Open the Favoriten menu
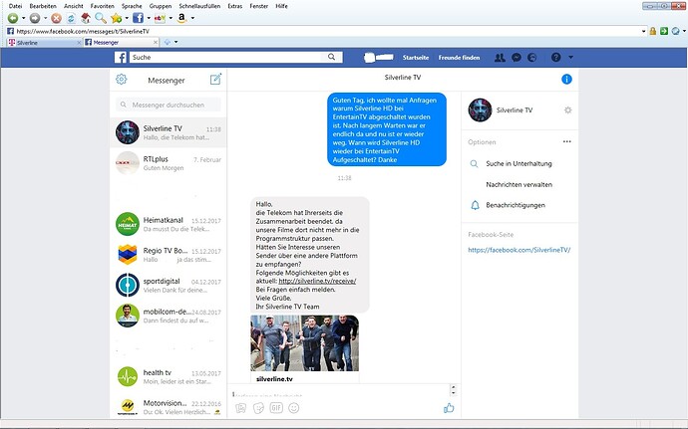This screenshot has height=429, width=688. [x=103, y=6]
